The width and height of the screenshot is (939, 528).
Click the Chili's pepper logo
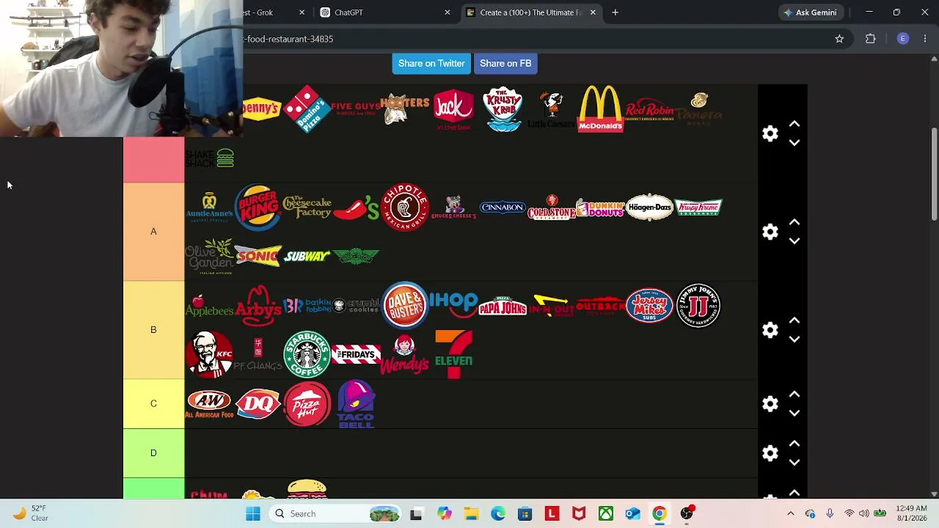click(356, 208)
